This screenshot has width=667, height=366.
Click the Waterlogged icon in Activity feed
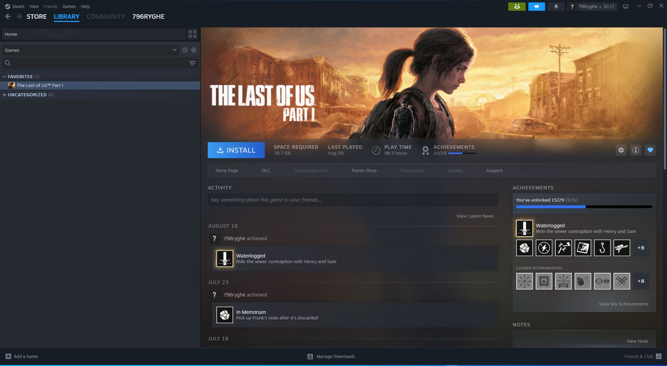click(225, 259)
